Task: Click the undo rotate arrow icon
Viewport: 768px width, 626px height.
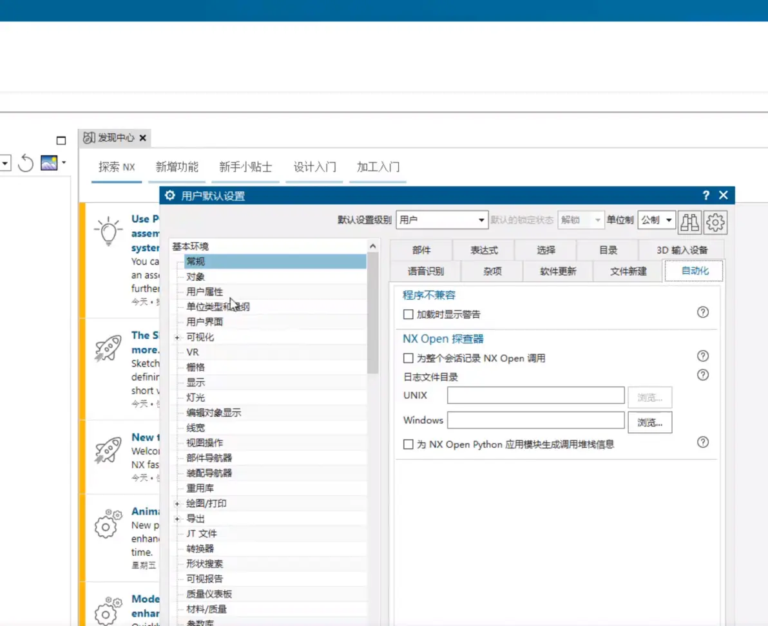Action: [26, 163]
